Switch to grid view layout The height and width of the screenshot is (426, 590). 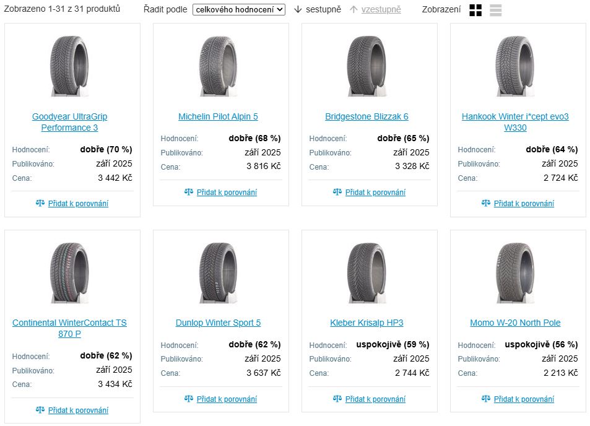click(x=475, y=10)
